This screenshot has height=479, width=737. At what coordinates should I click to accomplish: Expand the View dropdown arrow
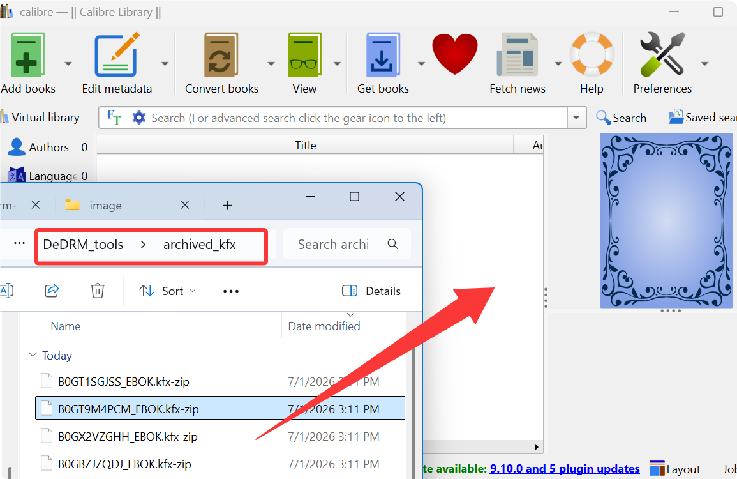[x=337, y=63]
